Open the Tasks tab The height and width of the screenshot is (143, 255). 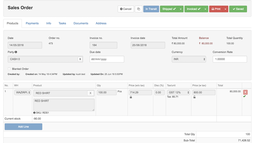click(62, 23)
